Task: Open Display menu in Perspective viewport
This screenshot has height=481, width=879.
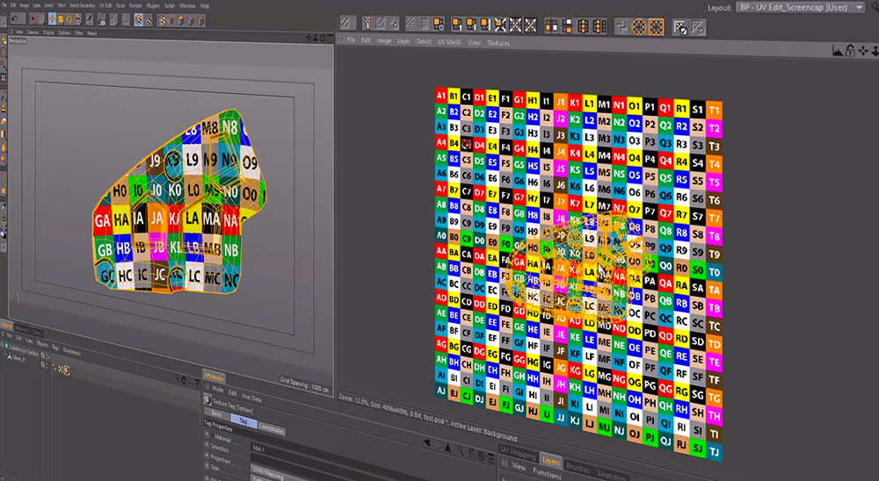Action: point(48,33)
